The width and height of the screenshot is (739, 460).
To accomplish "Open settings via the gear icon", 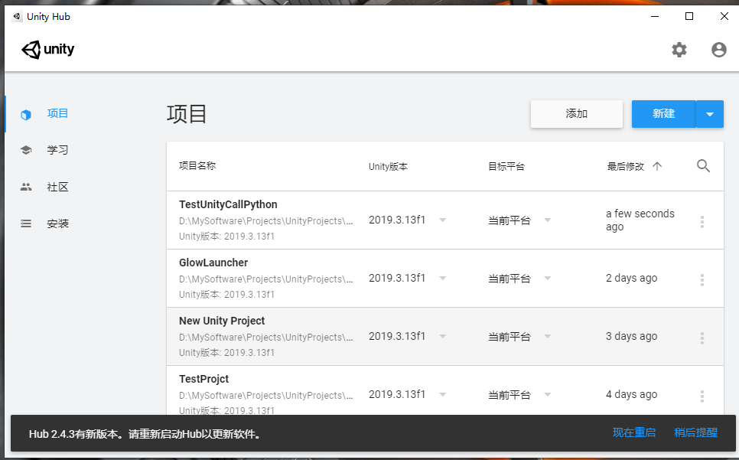I will click(x=679, y=50).
